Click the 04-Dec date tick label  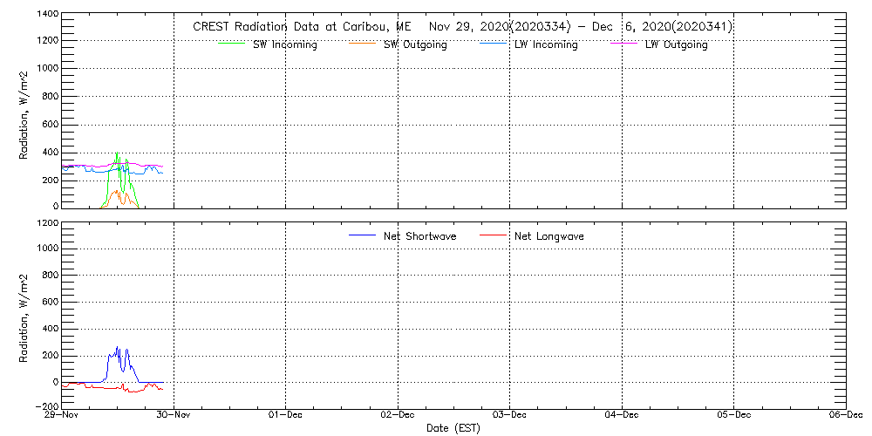tap(622, 415)
